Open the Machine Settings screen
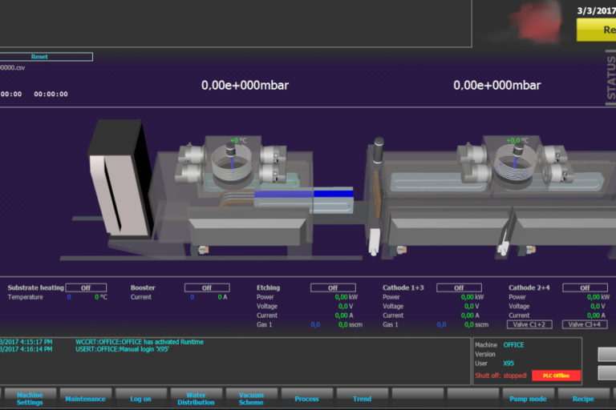616x410 pixels. click(x=30, y=398)
